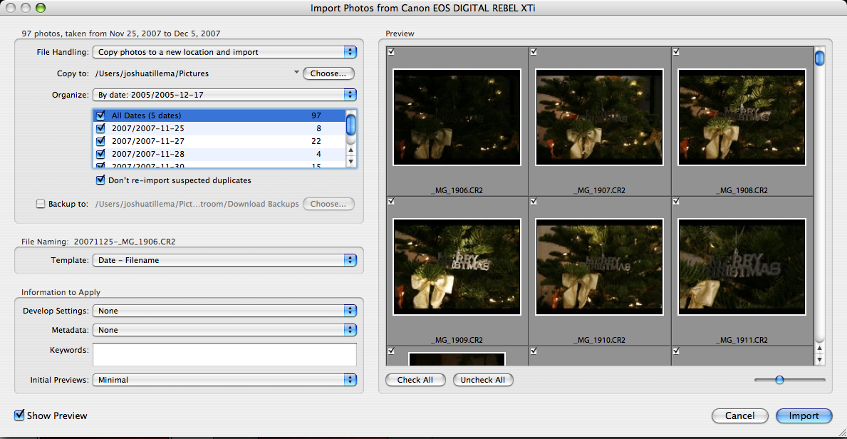Toggle the All Dates checkbox
Image resolution: width=847 pixels, height=439 pixels.
coord(100,115)
